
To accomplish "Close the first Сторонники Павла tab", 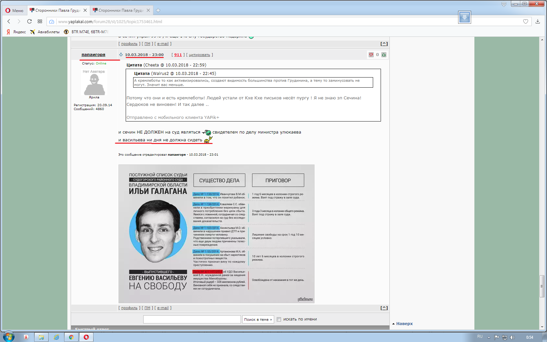I will 85,10.
